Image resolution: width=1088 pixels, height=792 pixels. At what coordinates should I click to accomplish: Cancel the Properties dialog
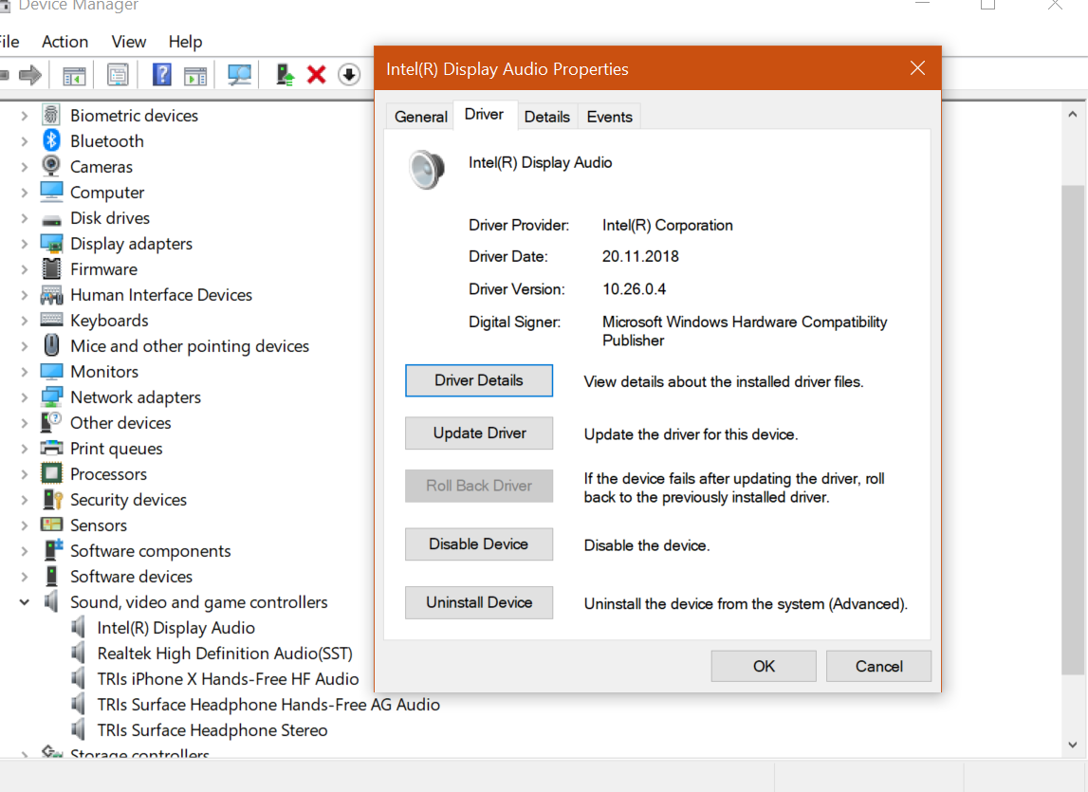point(878,667)
